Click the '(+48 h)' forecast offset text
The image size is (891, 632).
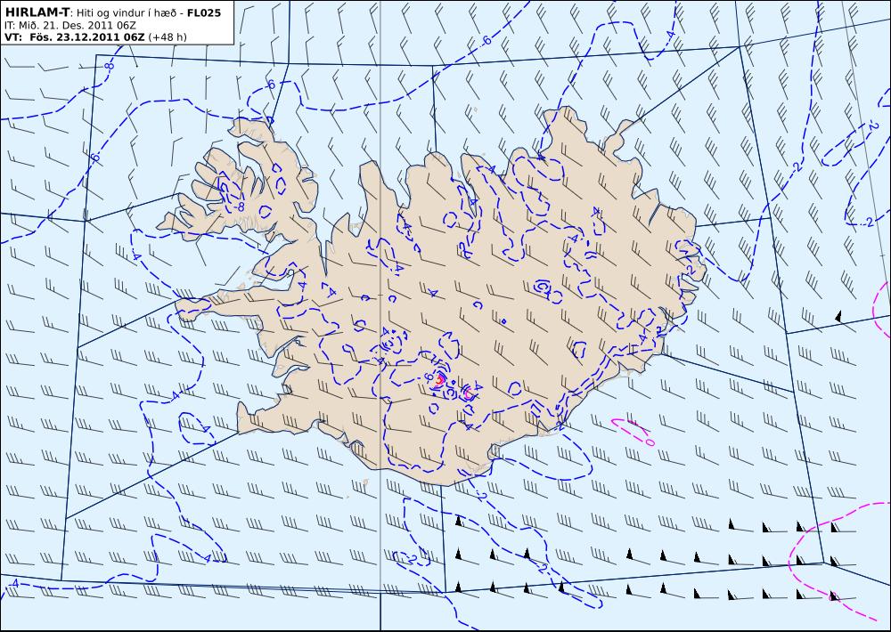pyautogui.click(x=168, y=37)
